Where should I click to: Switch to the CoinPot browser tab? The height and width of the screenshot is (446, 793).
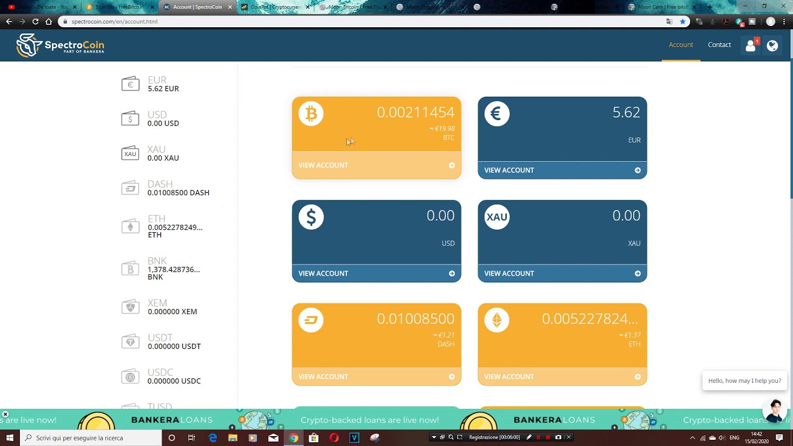(275, 7)
